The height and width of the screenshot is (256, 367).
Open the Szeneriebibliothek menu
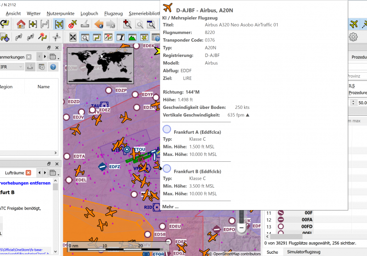click(144, 14)
